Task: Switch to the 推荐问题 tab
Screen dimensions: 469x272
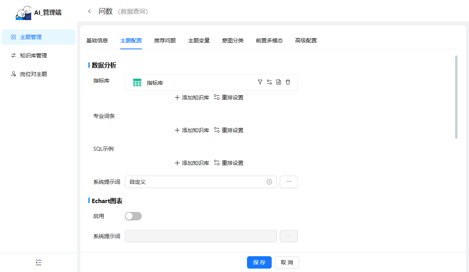Action: point(165,40)
